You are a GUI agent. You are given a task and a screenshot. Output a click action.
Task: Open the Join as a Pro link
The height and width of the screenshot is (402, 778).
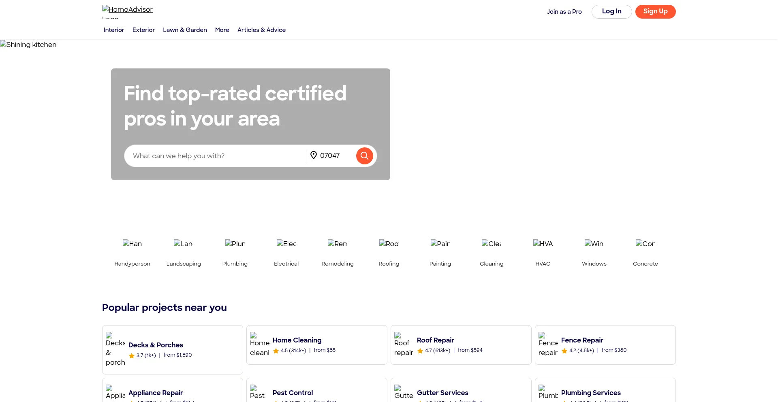click(564, 12)
